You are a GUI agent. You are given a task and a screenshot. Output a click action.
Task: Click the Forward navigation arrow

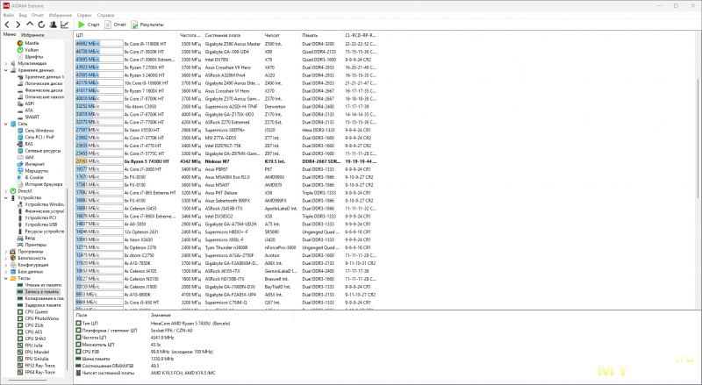point(18,25)
